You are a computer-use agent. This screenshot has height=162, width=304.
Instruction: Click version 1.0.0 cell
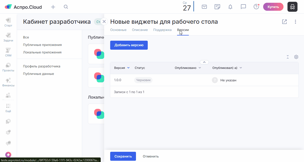click(x=118, y=80)
